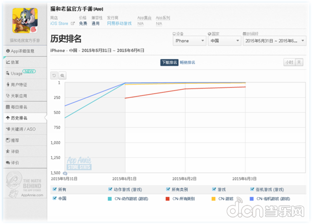The image size is (312, 224).
Task: Open 推荐 in the sidebar
Action: pyautogui.click(x=25, y=140)
